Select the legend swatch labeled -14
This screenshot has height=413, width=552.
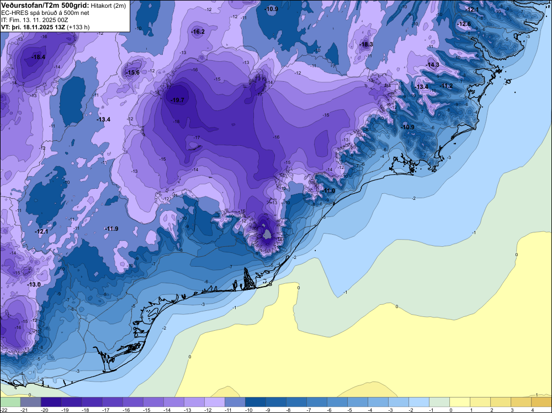coord(174,402)
